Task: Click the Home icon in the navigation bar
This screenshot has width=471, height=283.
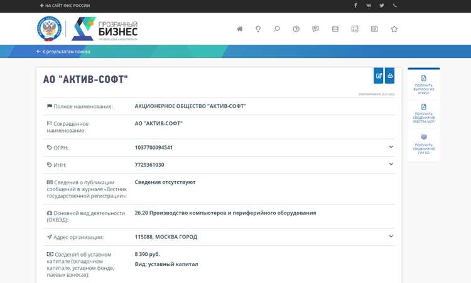Action: [240, 29]
